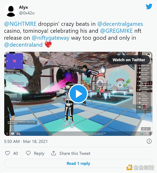This screenshot has width=157, height=173.
Task: Open the @0x42o handle link
Action: (x=27, y=13)
